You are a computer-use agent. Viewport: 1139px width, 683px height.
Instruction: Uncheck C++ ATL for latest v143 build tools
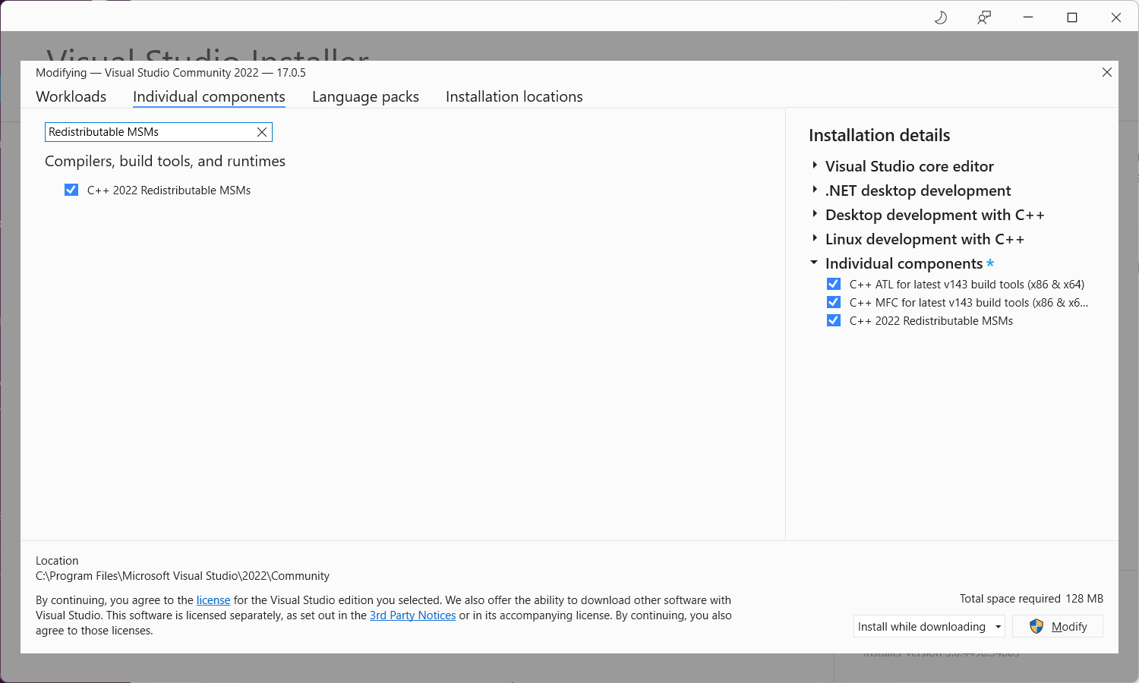coord(834,284)
